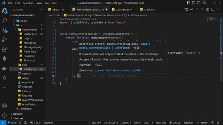Close unsaved withAuthentication.js tab dot
The width and height of the screenshot is (223, 125).
pyautogui.click(x=107, y=9)
